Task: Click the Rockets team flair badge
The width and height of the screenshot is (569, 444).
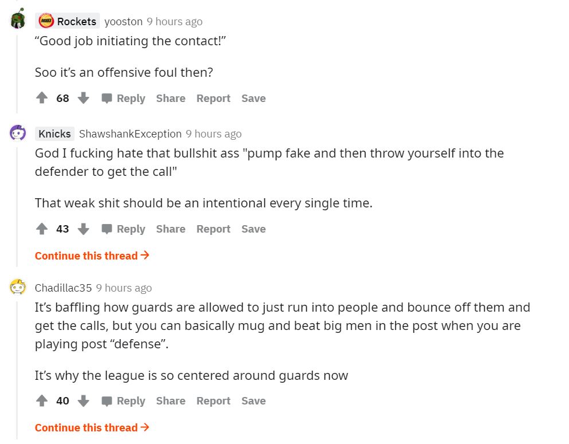Action: click(x=68, y=21)
